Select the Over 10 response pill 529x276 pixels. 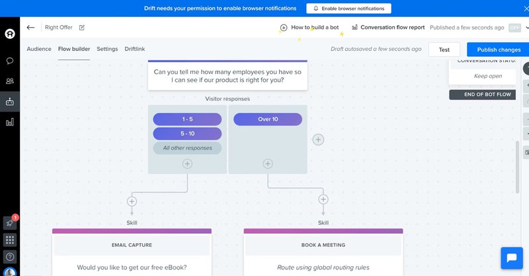pos(268,120)
